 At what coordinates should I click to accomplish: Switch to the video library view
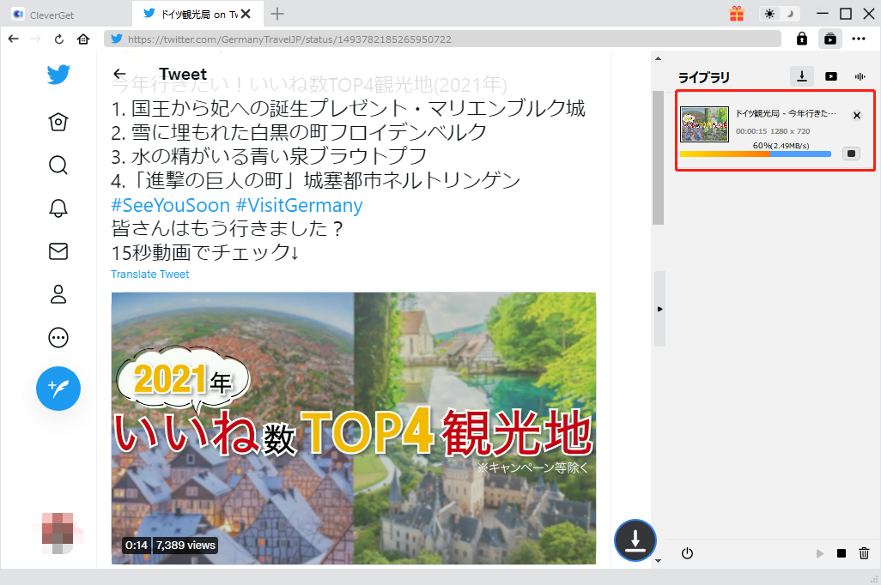coord(831,76)
